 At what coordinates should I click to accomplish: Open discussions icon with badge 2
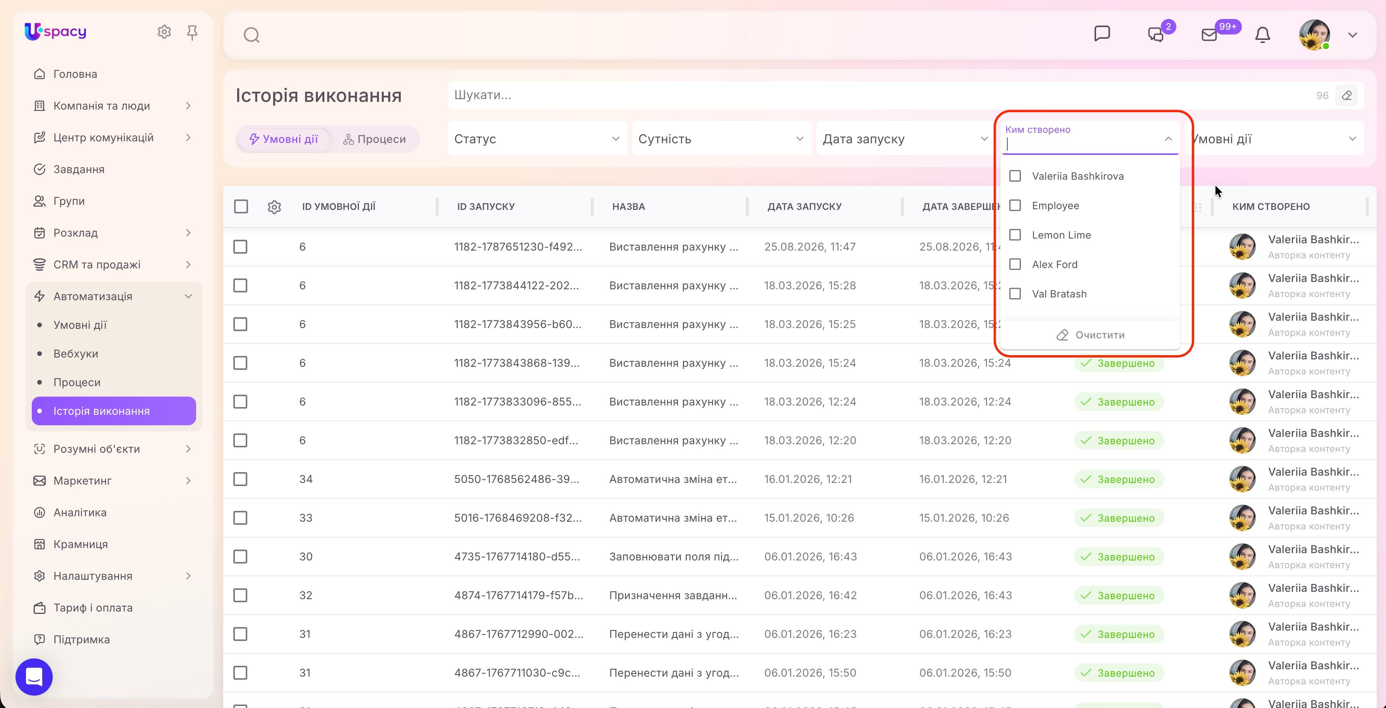(1156, 35)
